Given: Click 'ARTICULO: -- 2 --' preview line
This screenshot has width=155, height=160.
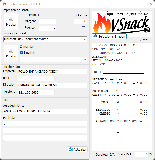Looking at the screenshot, I should click(x=107, y=91).
